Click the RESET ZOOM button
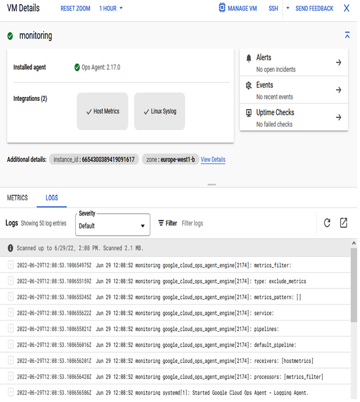Viewport: 360px width, 402px height. (x=75, y=9)
